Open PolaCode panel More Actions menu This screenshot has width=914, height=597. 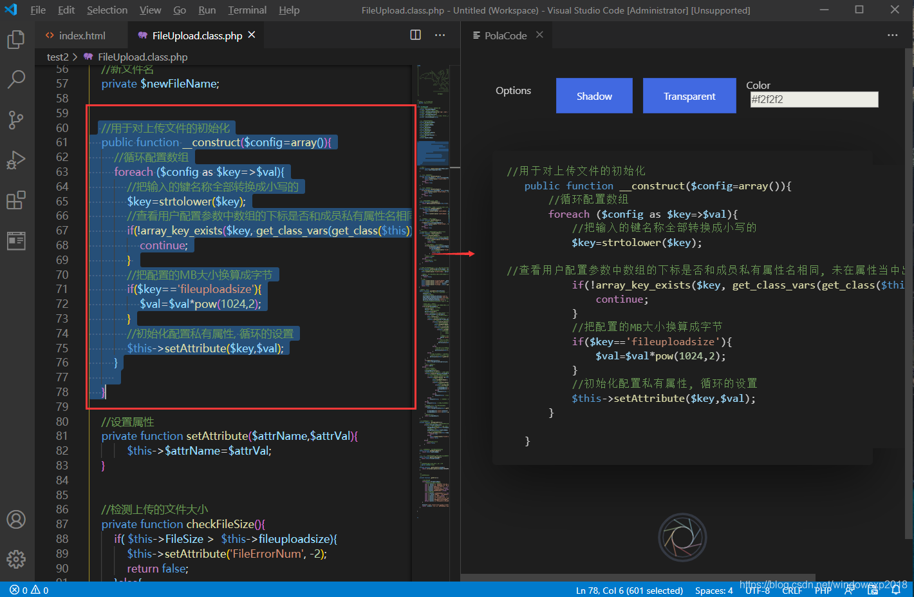[892, 35]
